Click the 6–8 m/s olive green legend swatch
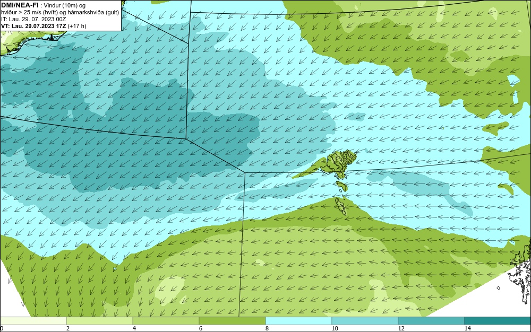531x332 pixels. 233,321
